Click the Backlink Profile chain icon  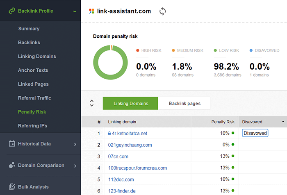pos(12,11)
